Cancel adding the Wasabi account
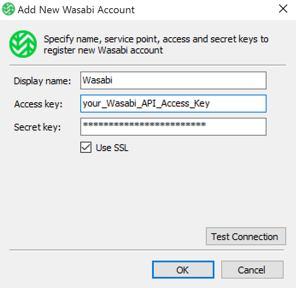The height and width of the screenshot is (288, 296). point(252,270)
